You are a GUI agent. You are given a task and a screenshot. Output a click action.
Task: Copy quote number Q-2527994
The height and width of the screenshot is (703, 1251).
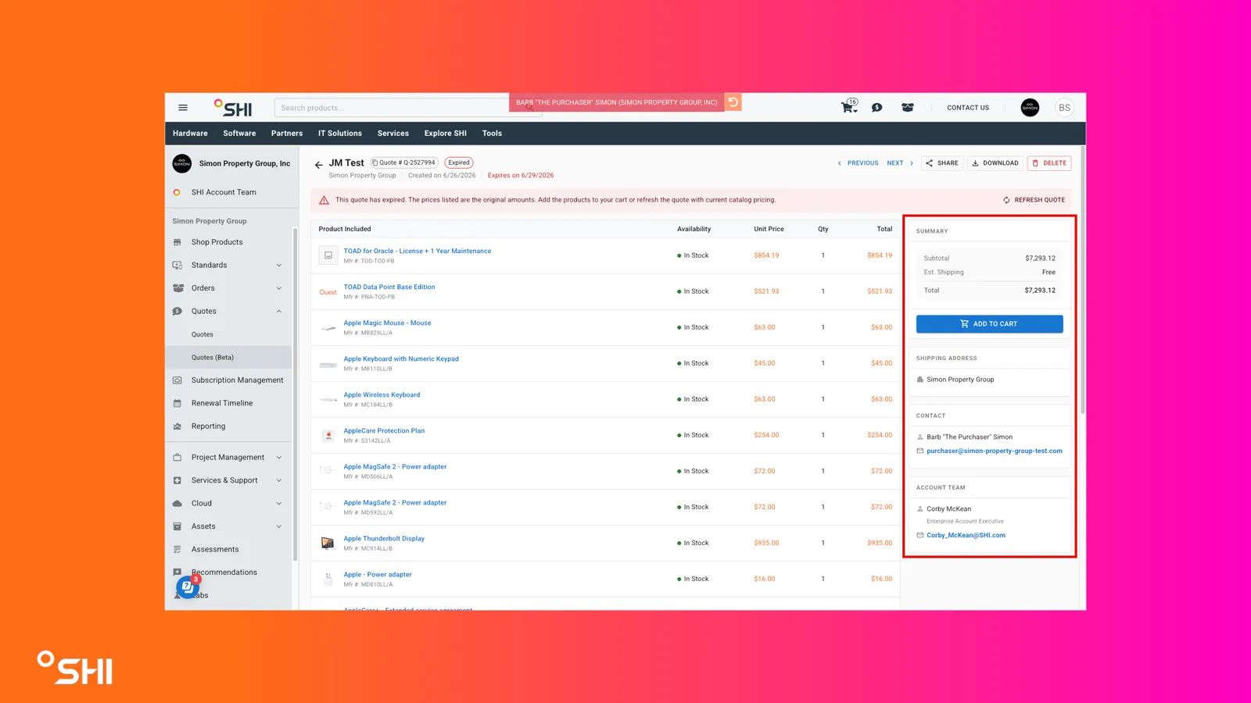point(404,162)
